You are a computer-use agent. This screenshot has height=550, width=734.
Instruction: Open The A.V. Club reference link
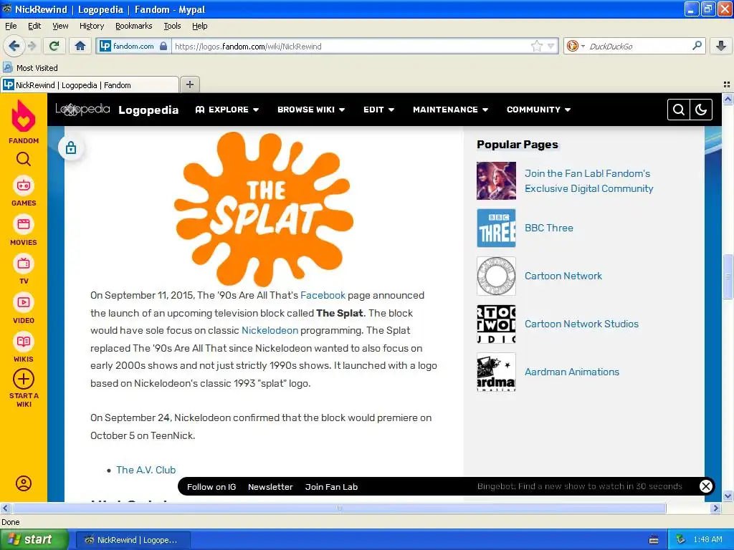click(146, 470)
